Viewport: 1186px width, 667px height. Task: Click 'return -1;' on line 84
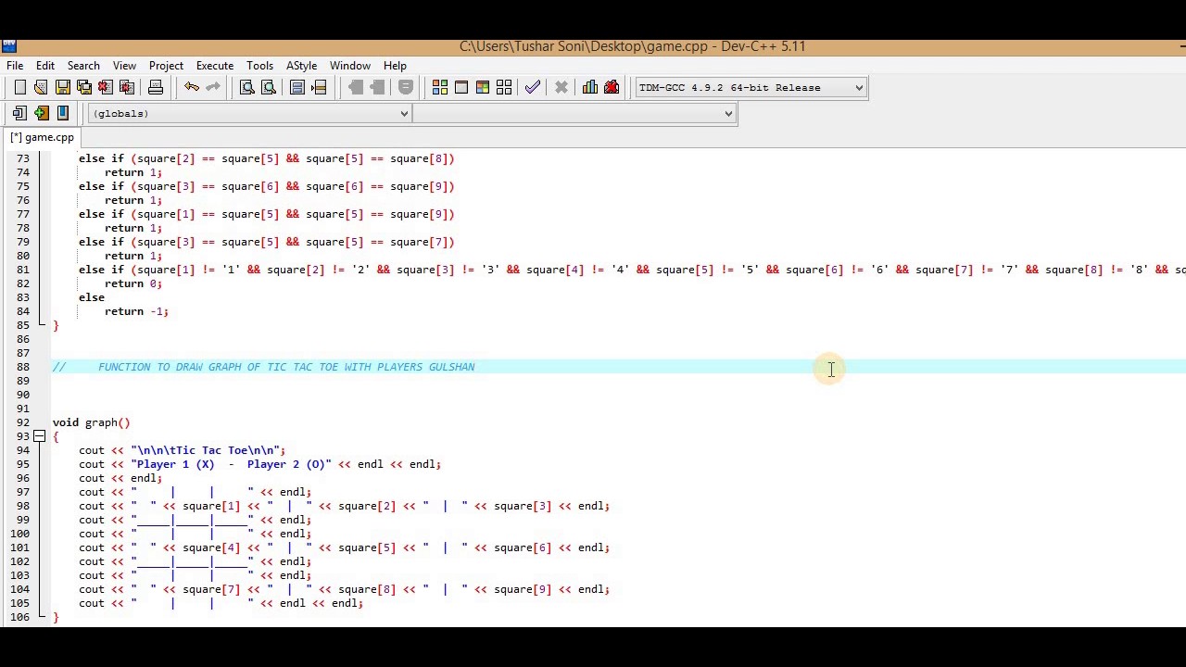136,311
